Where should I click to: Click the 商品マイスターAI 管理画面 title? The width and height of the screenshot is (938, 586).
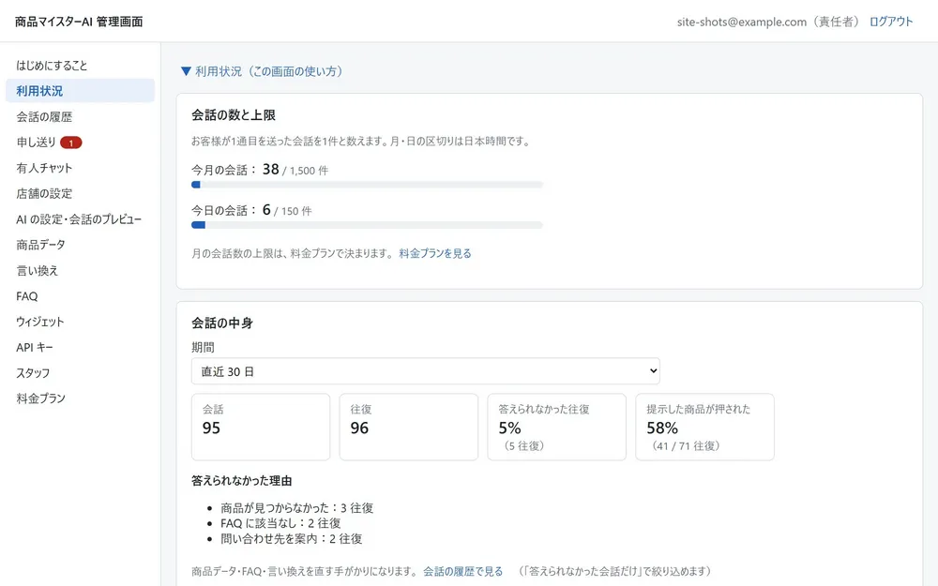pyautogui.click(x=79, y=22)
